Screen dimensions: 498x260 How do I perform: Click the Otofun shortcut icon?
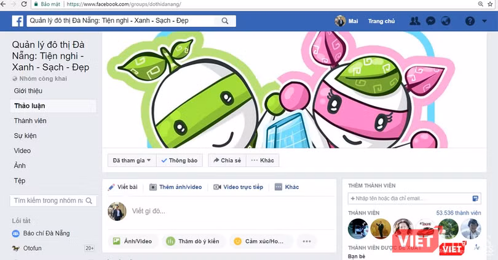pyautogui.click(x=15, y=248)
